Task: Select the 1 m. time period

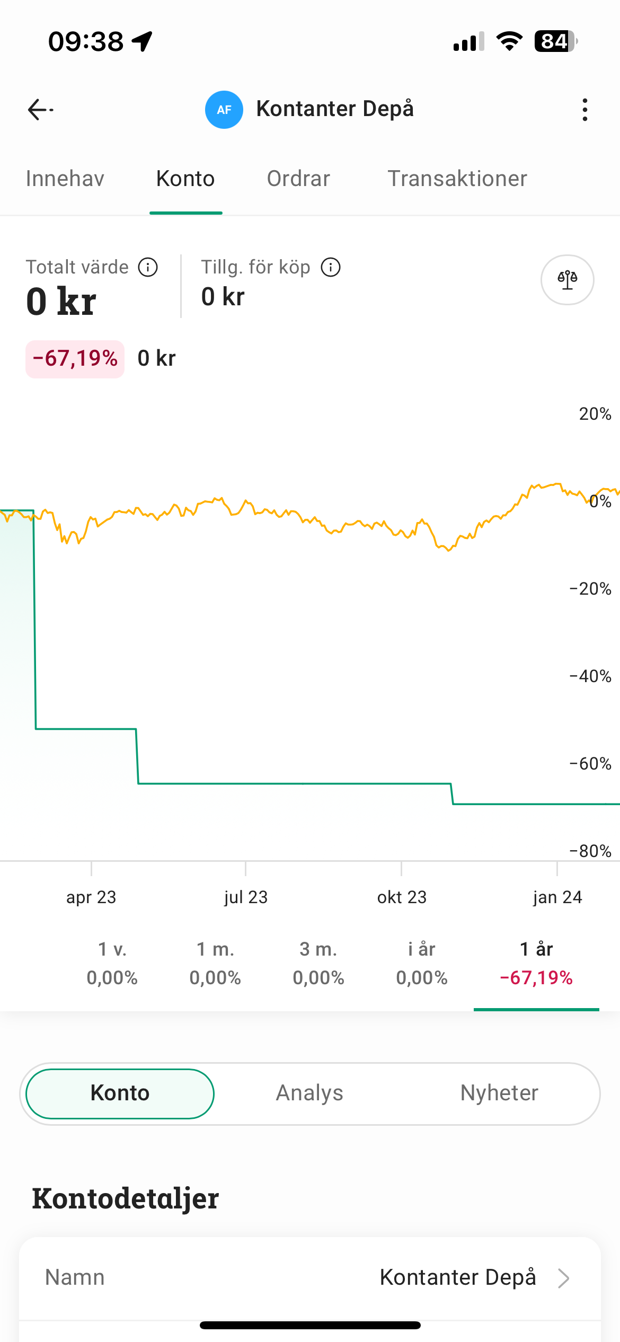Action: point(215,963)
